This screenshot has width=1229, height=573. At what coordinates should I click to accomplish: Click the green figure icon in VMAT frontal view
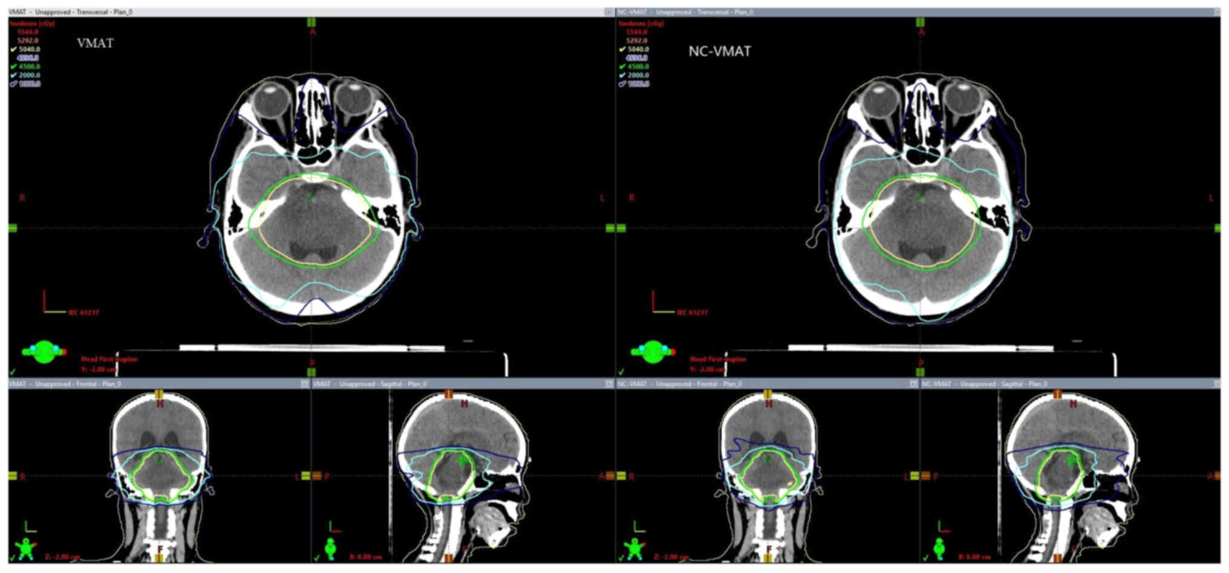[x=26, y=548]
